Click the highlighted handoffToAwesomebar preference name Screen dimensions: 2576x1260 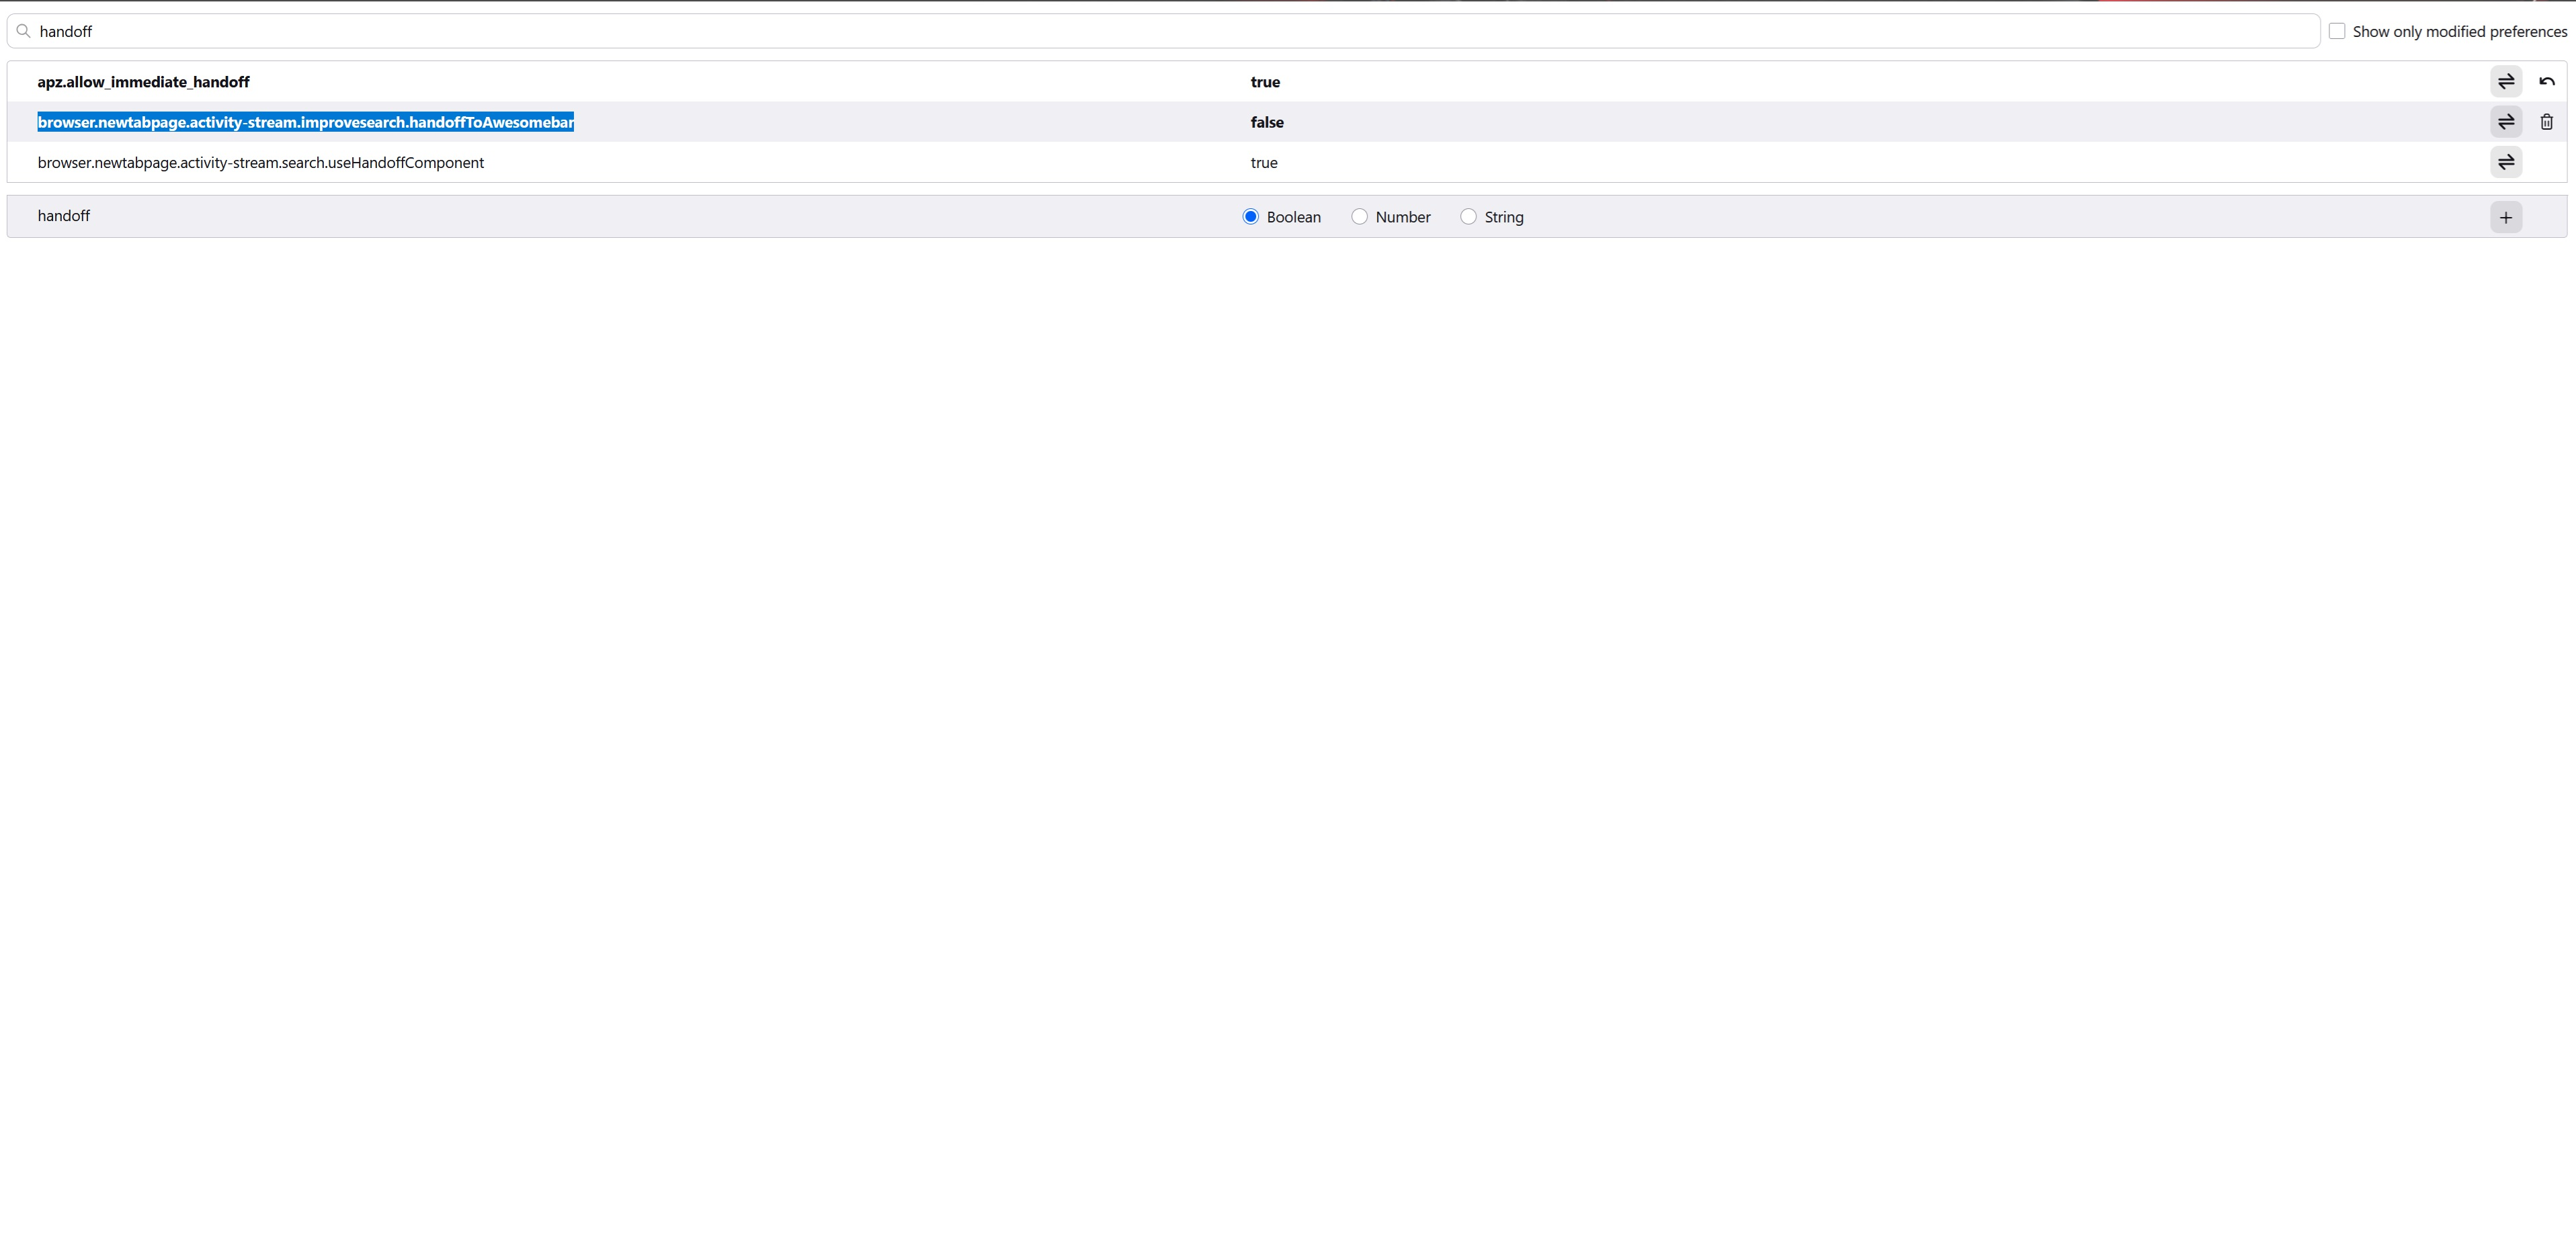point(305,122)
